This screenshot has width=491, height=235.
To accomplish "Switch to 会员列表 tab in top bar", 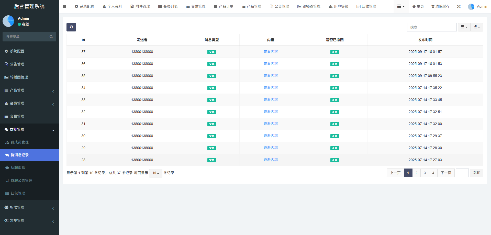I will pos(168,6).
